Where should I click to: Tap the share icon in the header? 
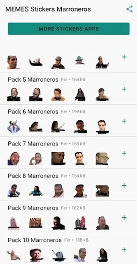click(x=129, y=9)
